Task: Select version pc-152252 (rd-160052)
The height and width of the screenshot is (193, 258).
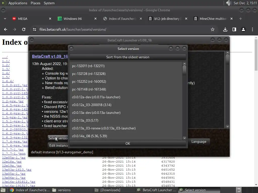Action: [x=126, y=81]
